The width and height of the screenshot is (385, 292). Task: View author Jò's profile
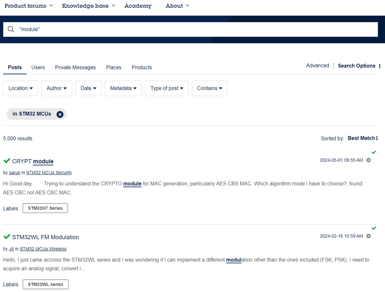11,249
